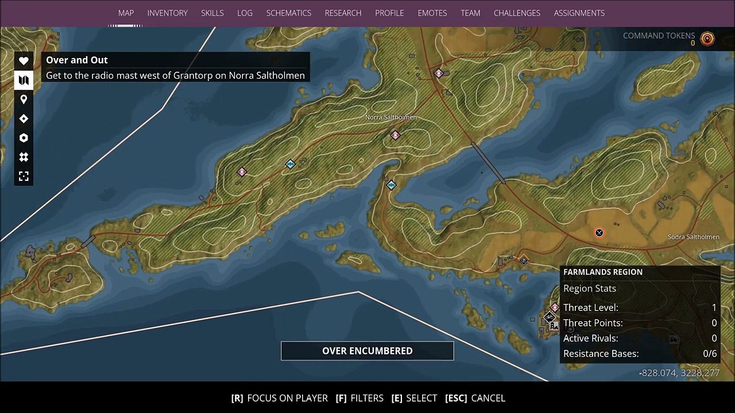This screenshot has height=413, width=735.
Task: Select the westernmost pink diamond map marker
Action: pyautogui.click(x=242, y=172)
